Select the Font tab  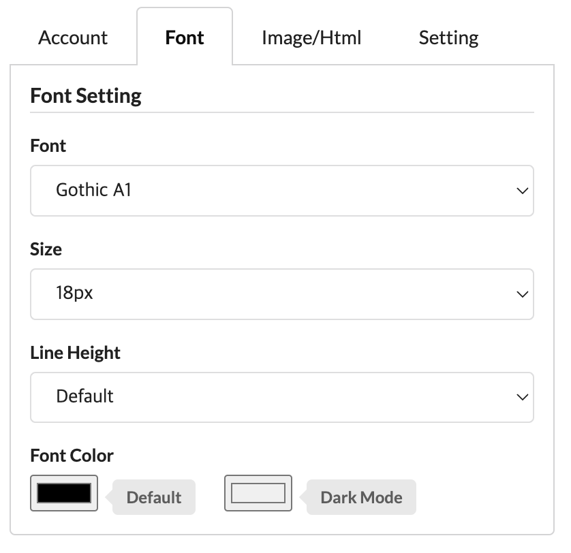(x=185, y=37)
